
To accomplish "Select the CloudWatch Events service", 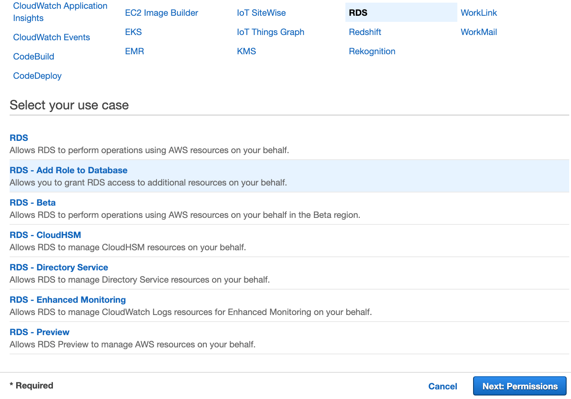I will pyautogui.click(x=51, y=37).
